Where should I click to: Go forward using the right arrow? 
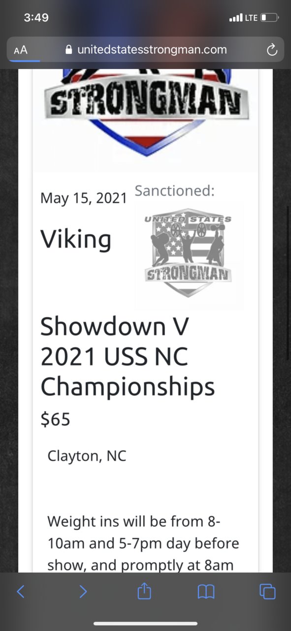click(83, 591)
